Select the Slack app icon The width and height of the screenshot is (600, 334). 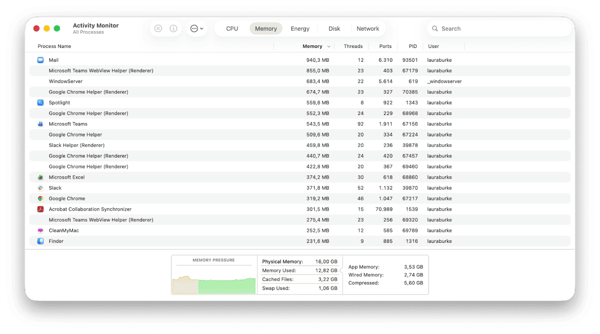pyautogui.click(x=40, y=188)
